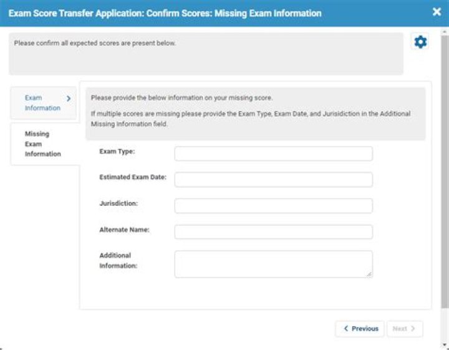
Task: Click the Additional Information label
Action: (x=118, y=261)
